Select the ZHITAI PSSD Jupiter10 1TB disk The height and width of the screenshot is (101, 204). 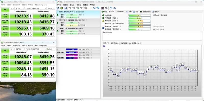tap(78, 31)
